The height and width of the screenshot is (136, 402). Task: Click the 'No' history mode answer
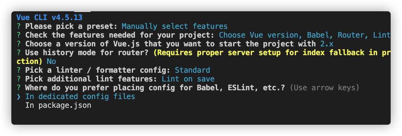coord(51,61)
